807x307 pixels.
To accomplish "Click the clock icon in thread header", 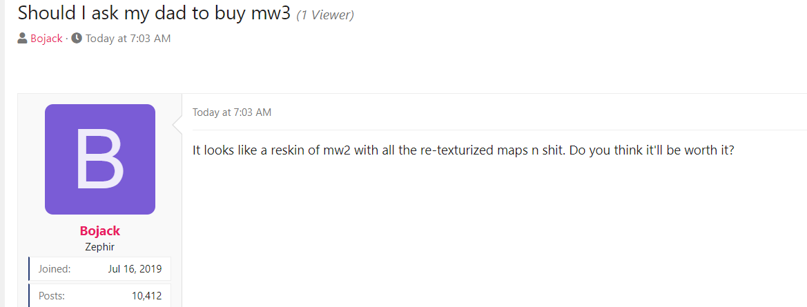I will coord(77,38).
